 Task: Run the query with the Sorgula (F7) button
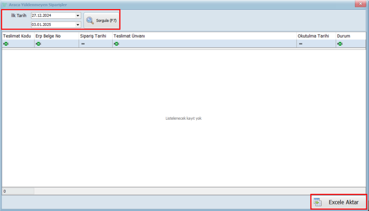[x=101, y=20]
